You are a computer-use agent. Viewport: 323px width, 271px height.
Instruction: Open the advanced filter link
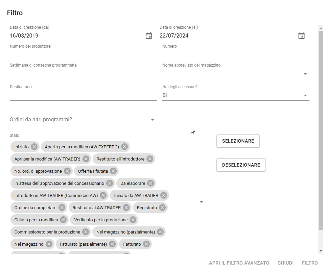click(x=239, y=263)
